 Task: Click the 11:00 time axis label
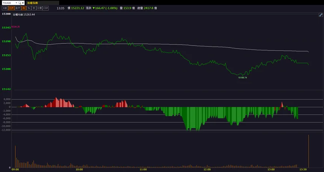point(143,169)
